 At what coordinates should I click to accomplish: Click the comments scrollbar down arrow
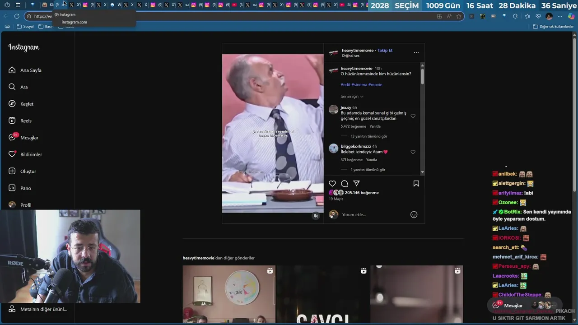[422, 172]
